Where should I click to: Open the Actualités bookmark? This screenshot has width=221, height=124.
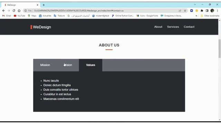(x=45, y=16)
